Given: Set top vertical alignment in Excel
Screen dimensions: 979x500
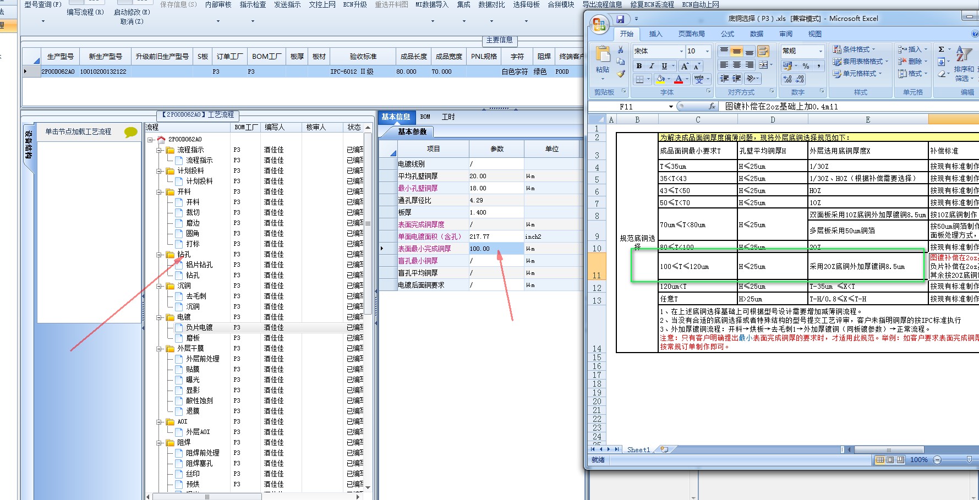Looking at the screenshot, I should pos(724,50).
